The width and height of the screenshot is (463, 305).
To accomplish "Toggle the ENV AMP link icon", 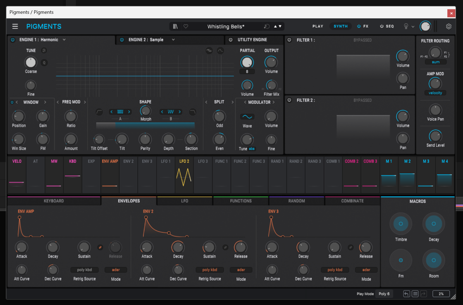I will point(100,247).
